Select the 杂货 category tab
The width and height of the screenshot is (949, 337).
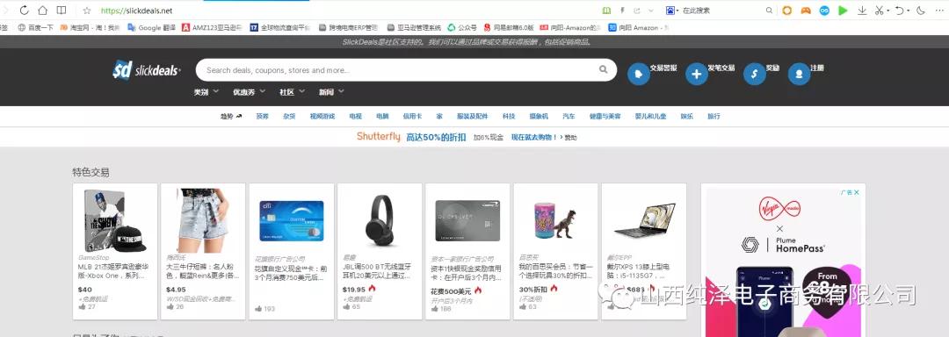click(289, 116)
